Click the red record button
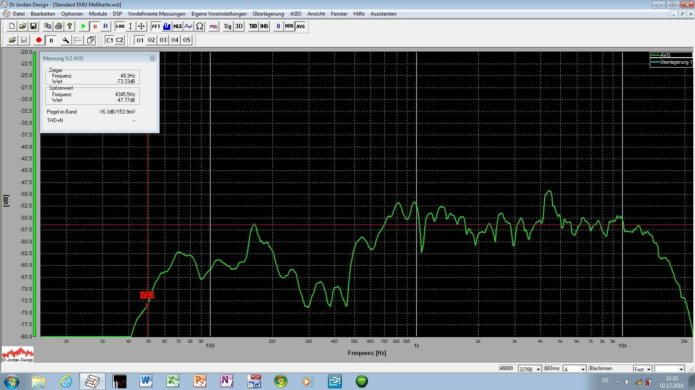 [39, 40]
